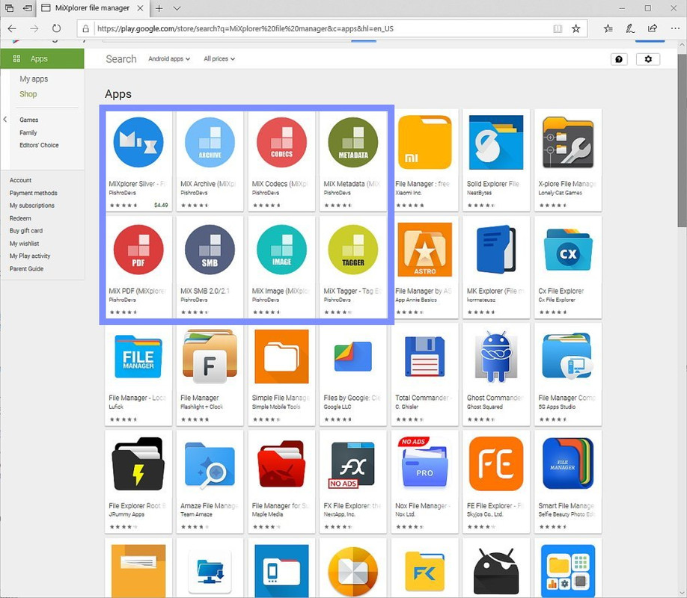Open Simple File Manager app icon
This screenshot has width=687, height=598.
[x=281, y=357]
